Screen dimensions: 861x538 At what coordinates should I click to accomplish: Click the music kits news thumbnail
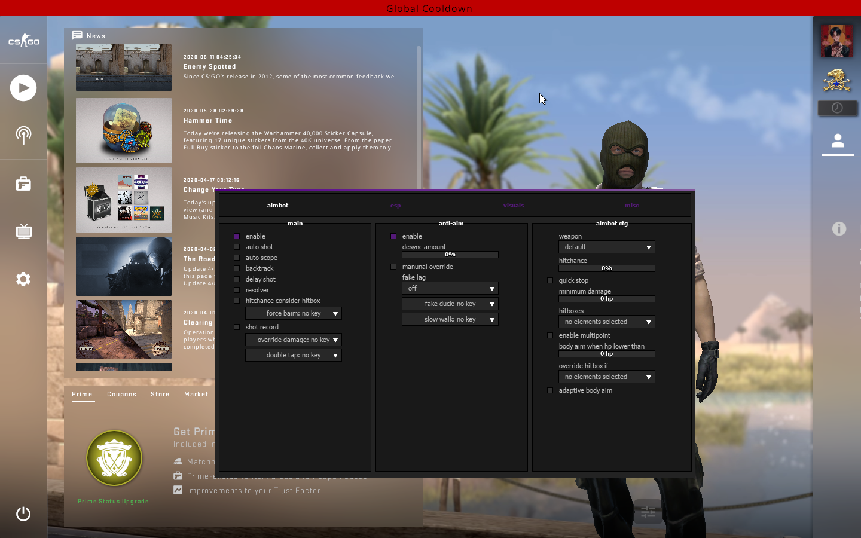pyautogui.click(x=124, y=200)
